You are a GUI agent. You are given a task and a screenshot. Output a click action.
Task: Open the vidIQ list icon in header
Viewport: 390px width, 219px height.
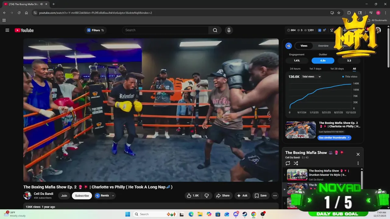tap(324, 30)
